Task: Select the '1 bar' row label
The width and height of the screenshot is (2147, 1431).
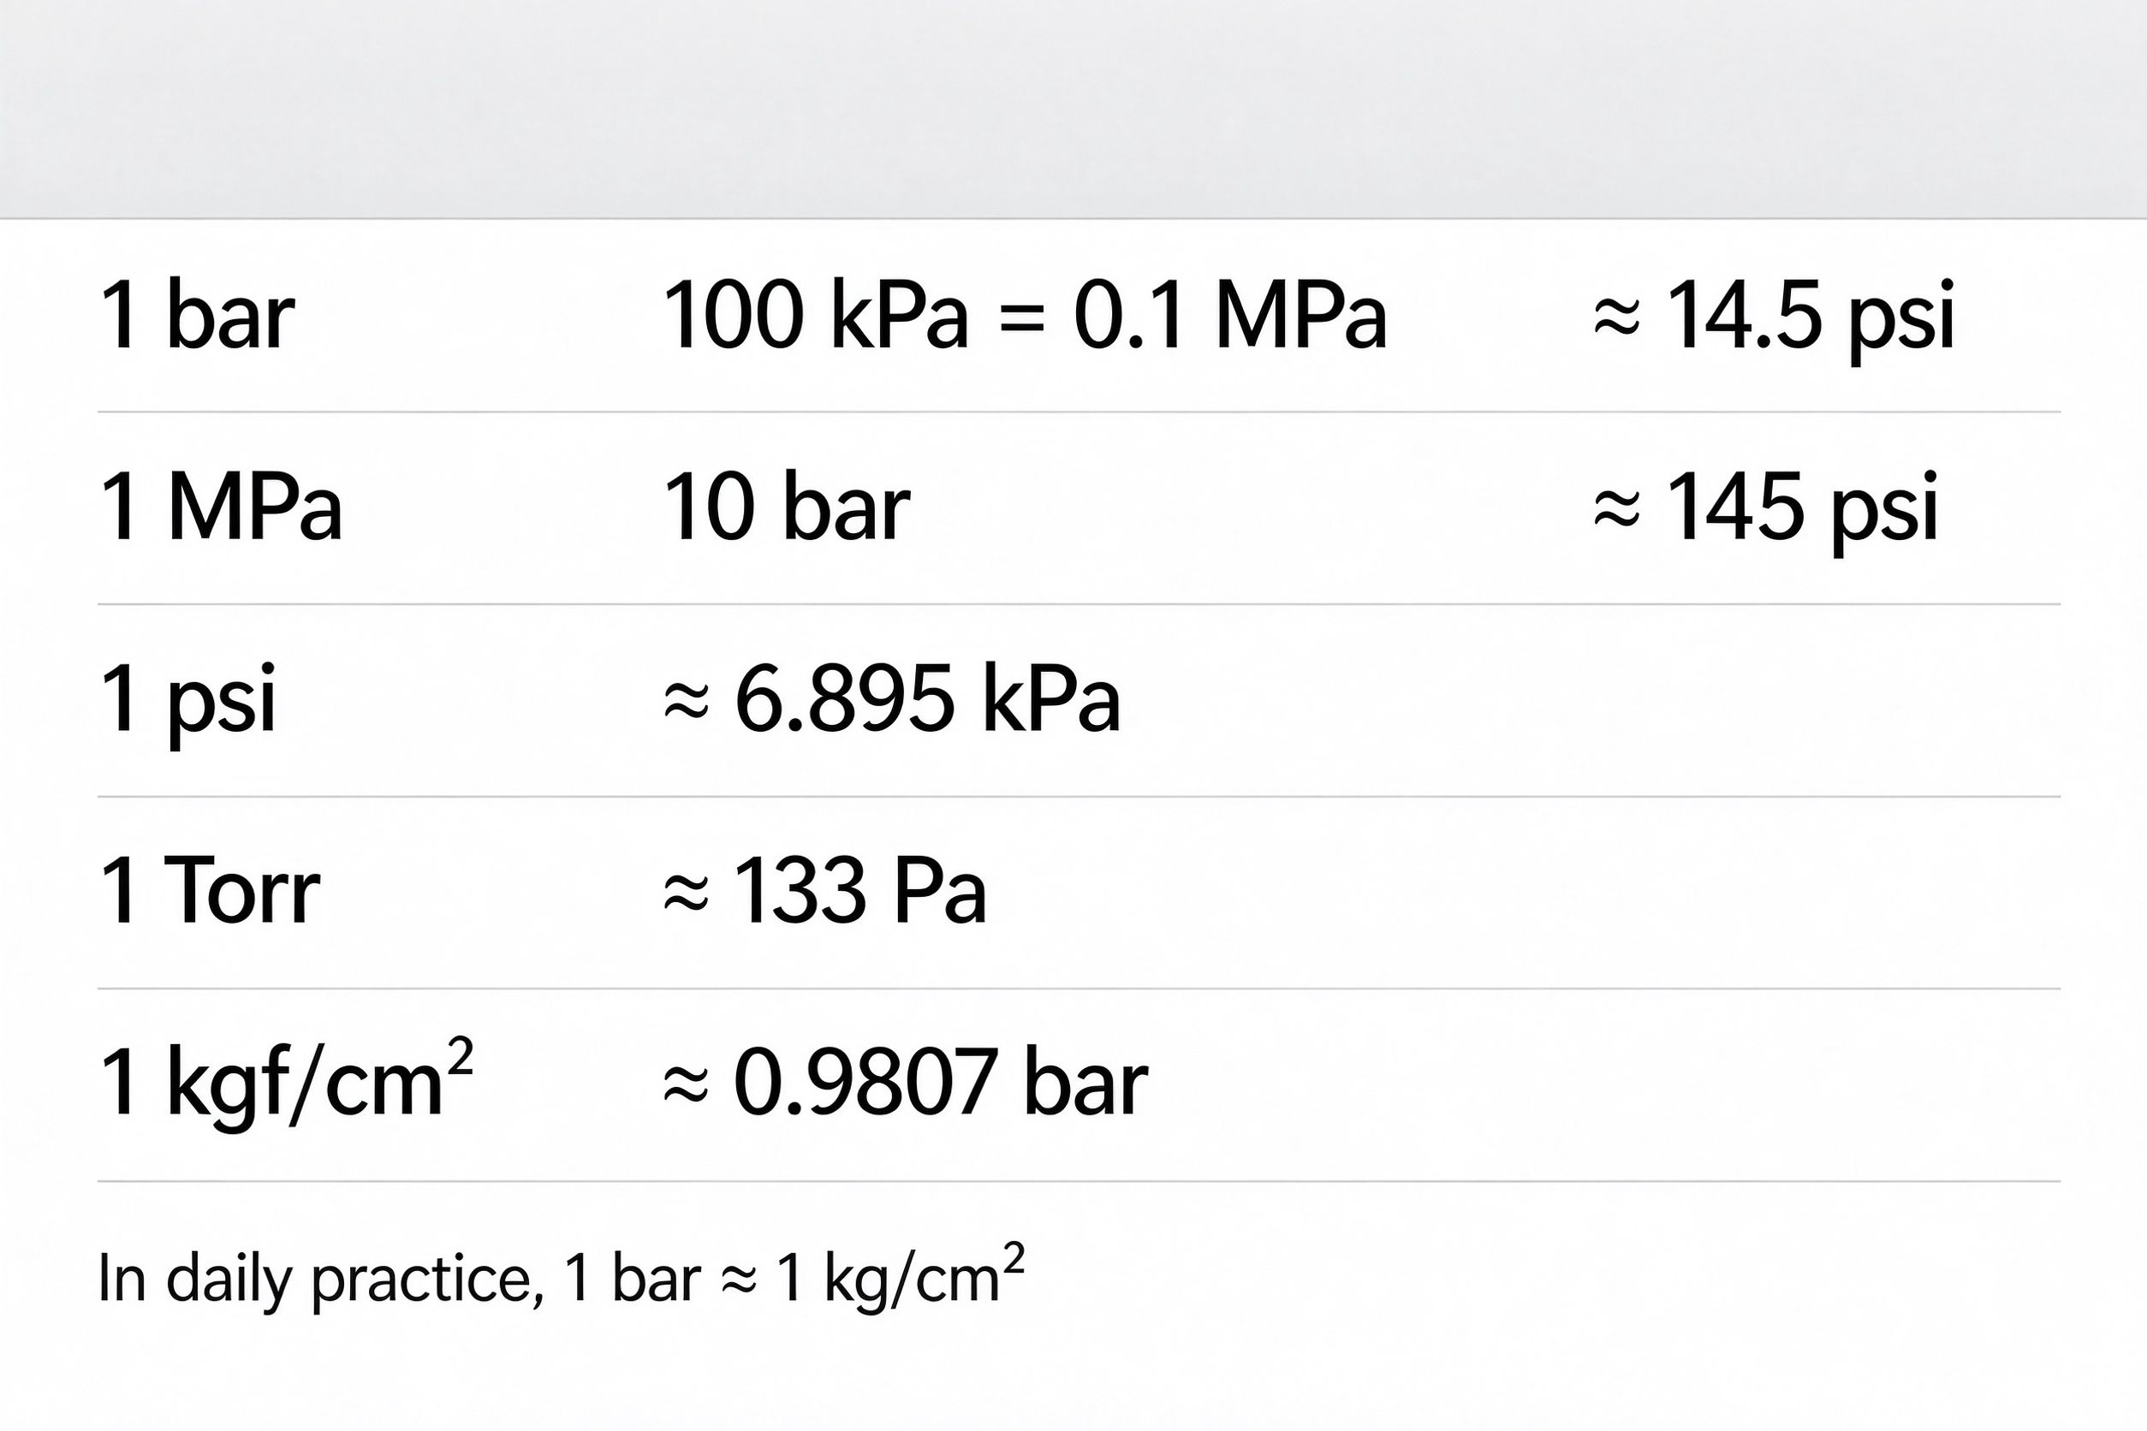Action: 196,315
